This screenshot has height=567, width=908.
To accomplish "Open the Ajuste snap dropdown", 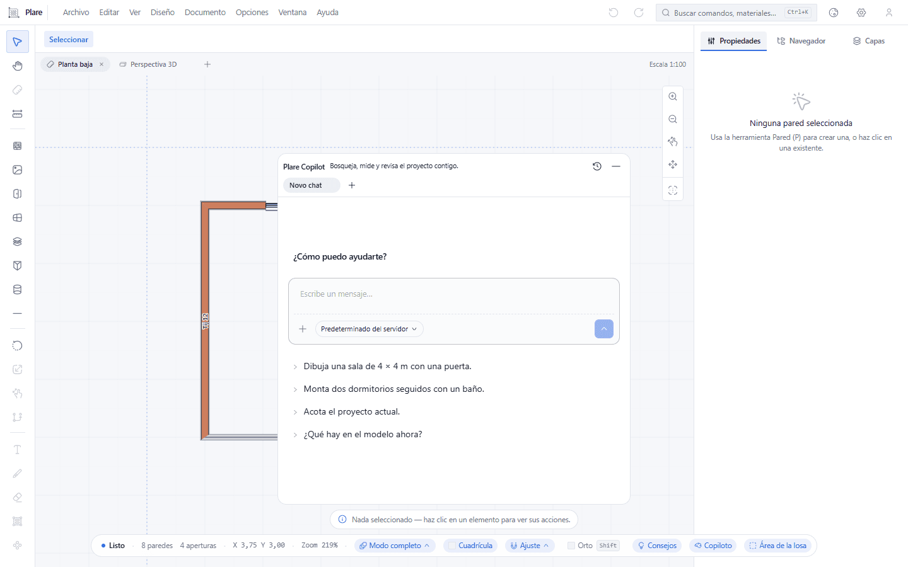I will pyautogui.click(x=530, y=546).
